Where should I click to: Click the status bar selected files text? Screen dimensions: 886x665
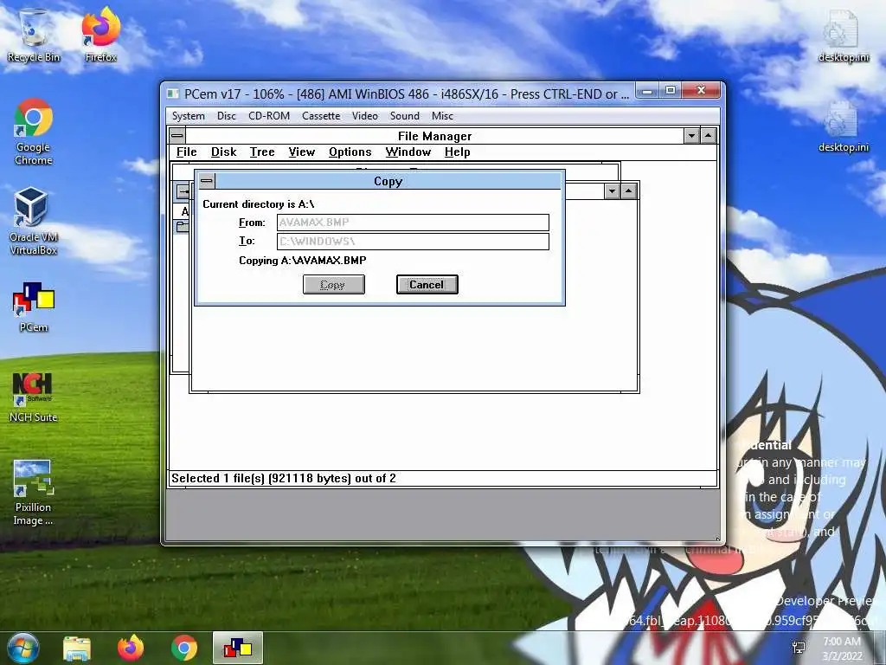pyautogui.click(x=284, y=478)
